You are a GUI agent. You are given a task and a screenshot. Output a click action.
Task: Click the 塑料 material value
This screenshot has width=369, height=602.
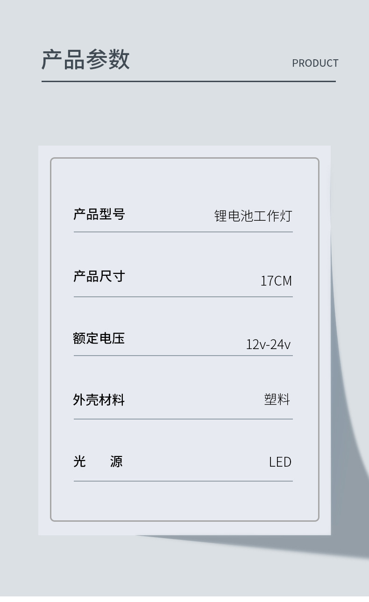click(x=277, y=399)
